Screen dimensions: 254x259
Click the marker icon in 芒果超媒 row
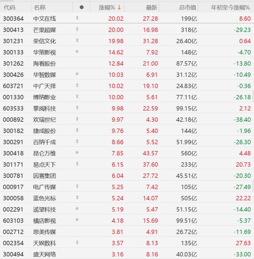tap(77, 29)
